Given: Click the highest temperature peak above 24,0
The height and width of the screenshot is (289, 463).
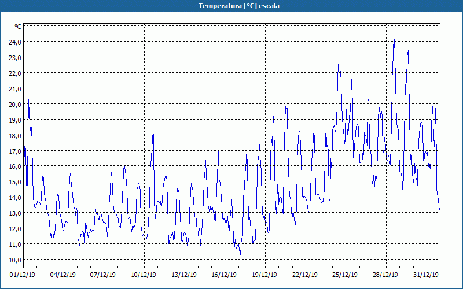Looking at the screenshot, I should pyautogui.click(x=394, y=35).
